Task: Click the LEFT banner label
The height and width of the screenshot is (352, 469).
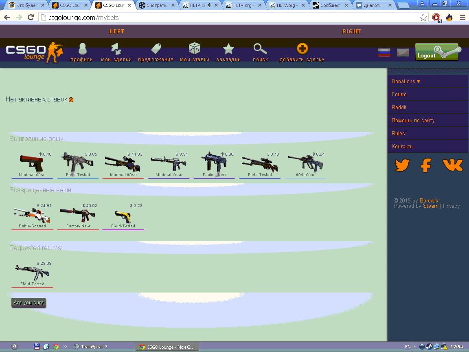Action: point(117,31)
